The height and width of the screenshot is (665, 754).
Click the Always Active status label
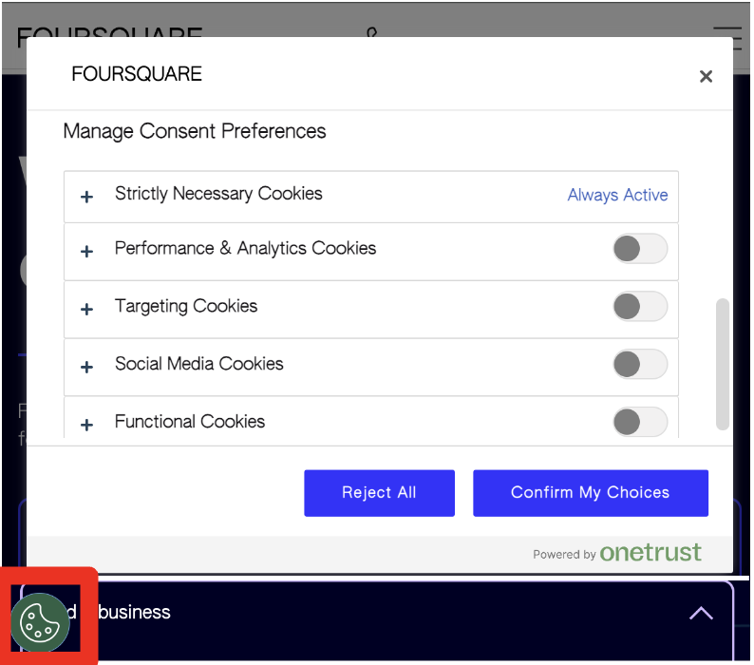(x=617, y=195)
